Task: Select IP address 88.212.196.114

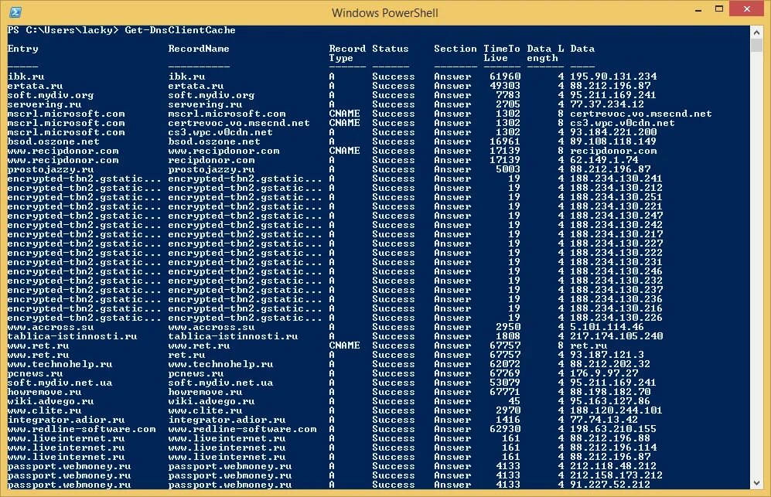Action: [613, 448]
